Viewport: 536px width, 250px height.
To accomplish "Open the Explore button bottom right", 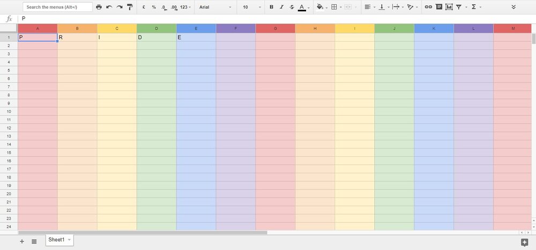I will click(x=524, y=242).
